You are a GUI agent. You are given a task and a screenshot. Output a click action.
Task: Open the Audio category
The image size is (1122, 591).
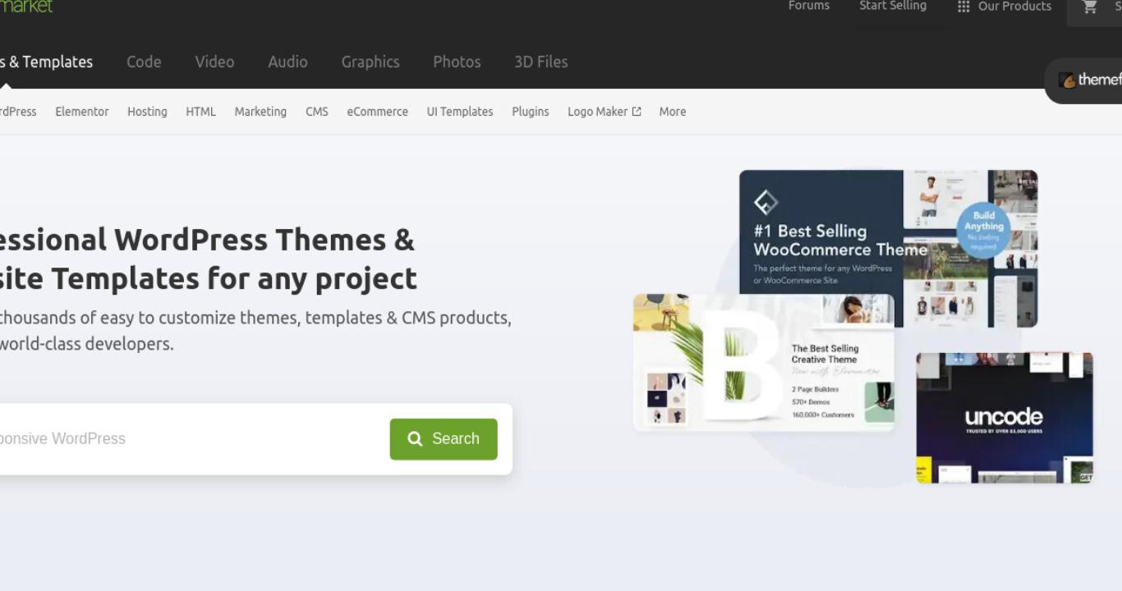[287, 62]
